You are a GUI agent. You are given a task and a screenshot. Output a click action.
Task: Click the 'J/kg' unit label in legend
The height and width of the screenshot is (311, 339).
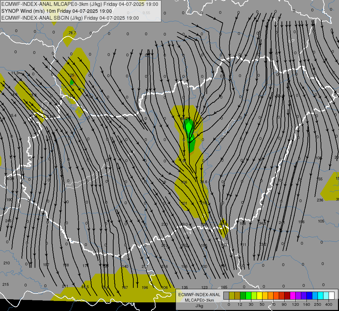click(199, 306)
